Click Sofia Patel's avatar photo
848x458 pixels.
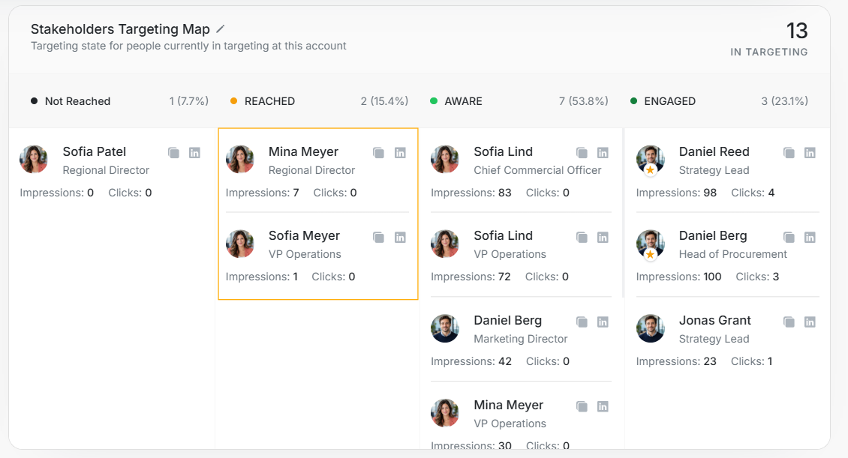click(x=34, y=160)
